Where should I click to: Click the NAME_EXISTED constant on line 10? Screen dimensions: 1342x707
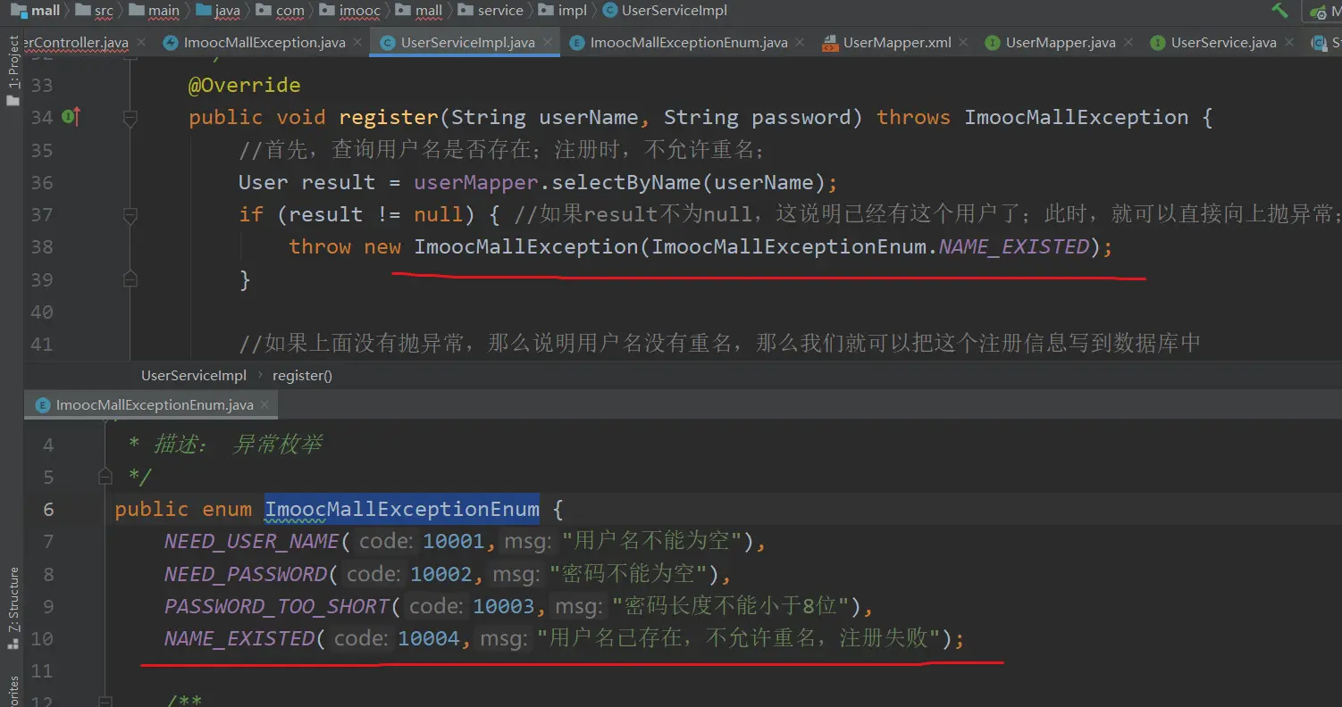(x=239, y=639)
